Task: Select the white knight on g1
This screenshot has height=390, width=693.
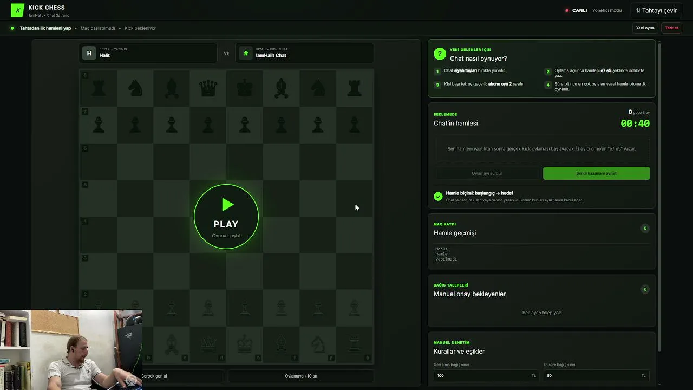Action: [x=318, y=343]
